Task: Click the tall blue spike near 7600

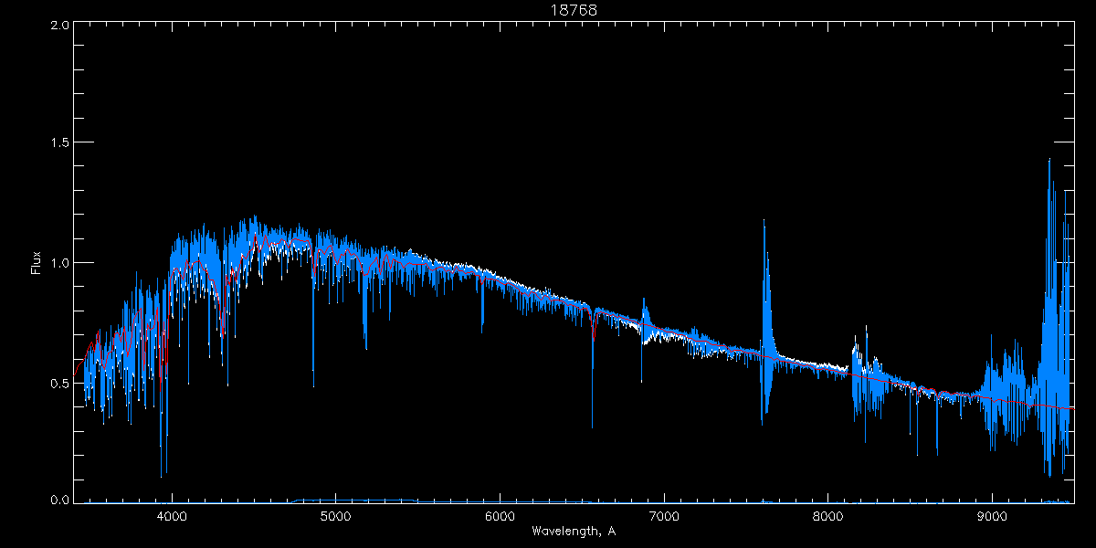Action: pos(764,224)
